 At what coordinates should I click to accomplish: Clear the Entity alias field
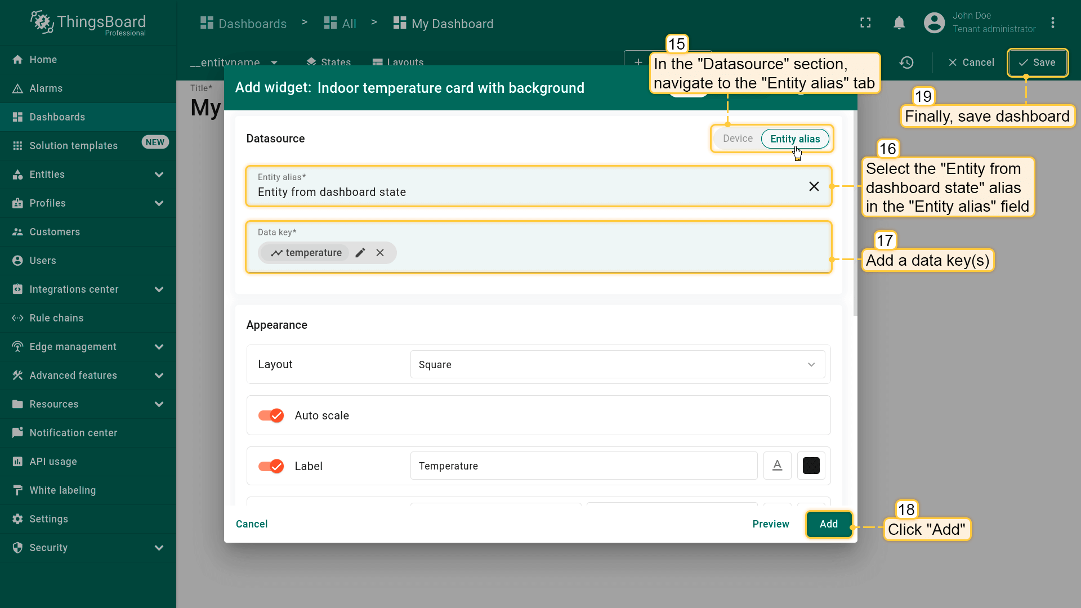814,186
